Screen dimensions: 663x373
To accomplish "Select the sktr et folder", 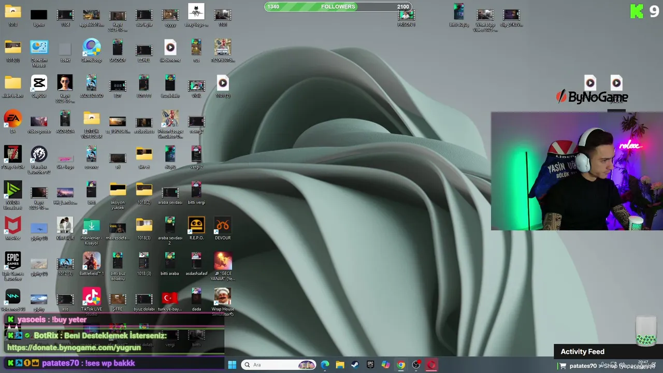I will coord(144,158).
